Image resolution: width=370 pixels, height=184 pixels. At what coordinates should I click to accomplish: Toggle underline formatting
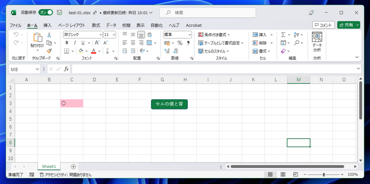83,43
